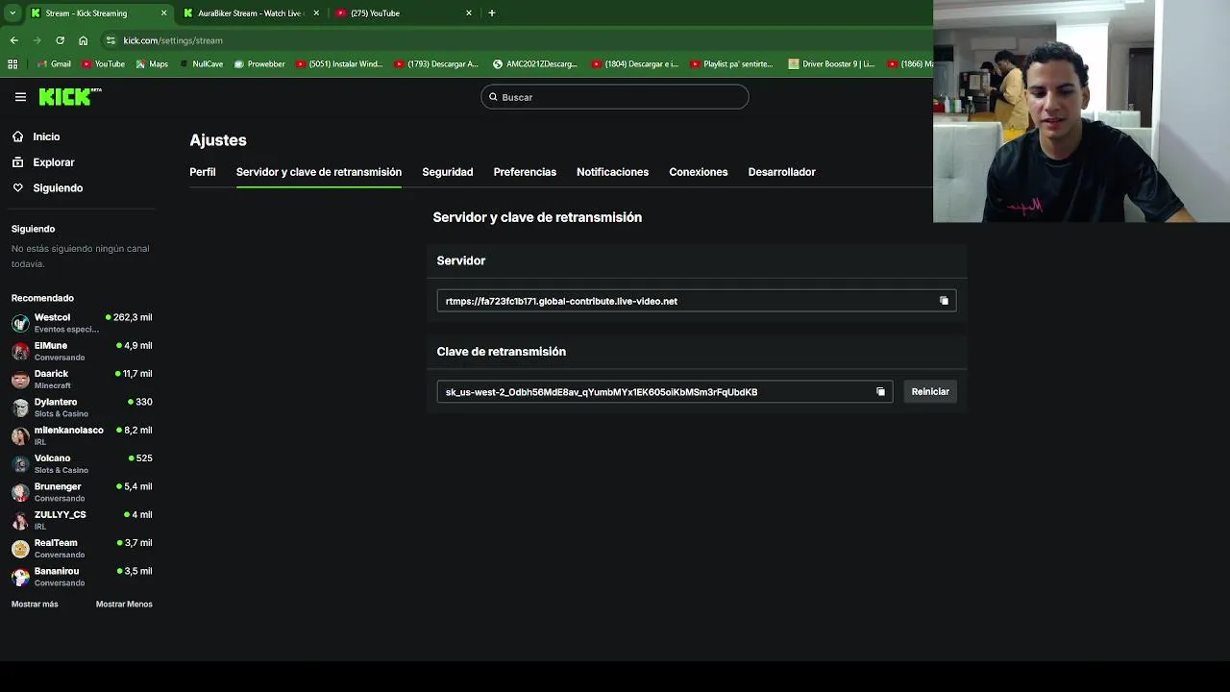Open Volcano recommended channel

click(x=82, y=463)
